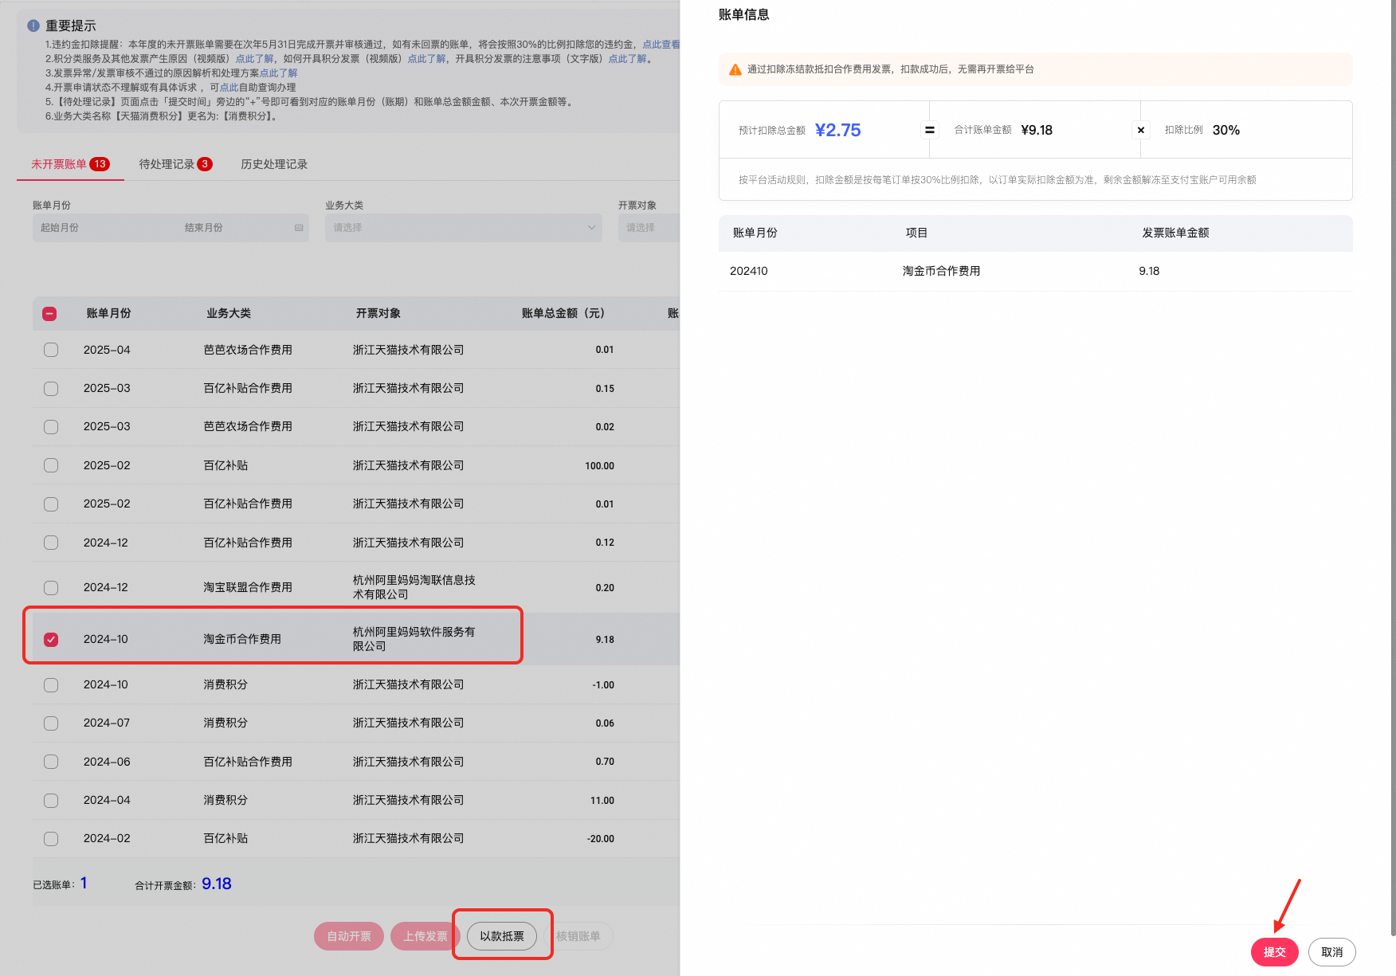
Task: Click the 核销账单 button
Action: pyautogui.click(x=578, y=936)
